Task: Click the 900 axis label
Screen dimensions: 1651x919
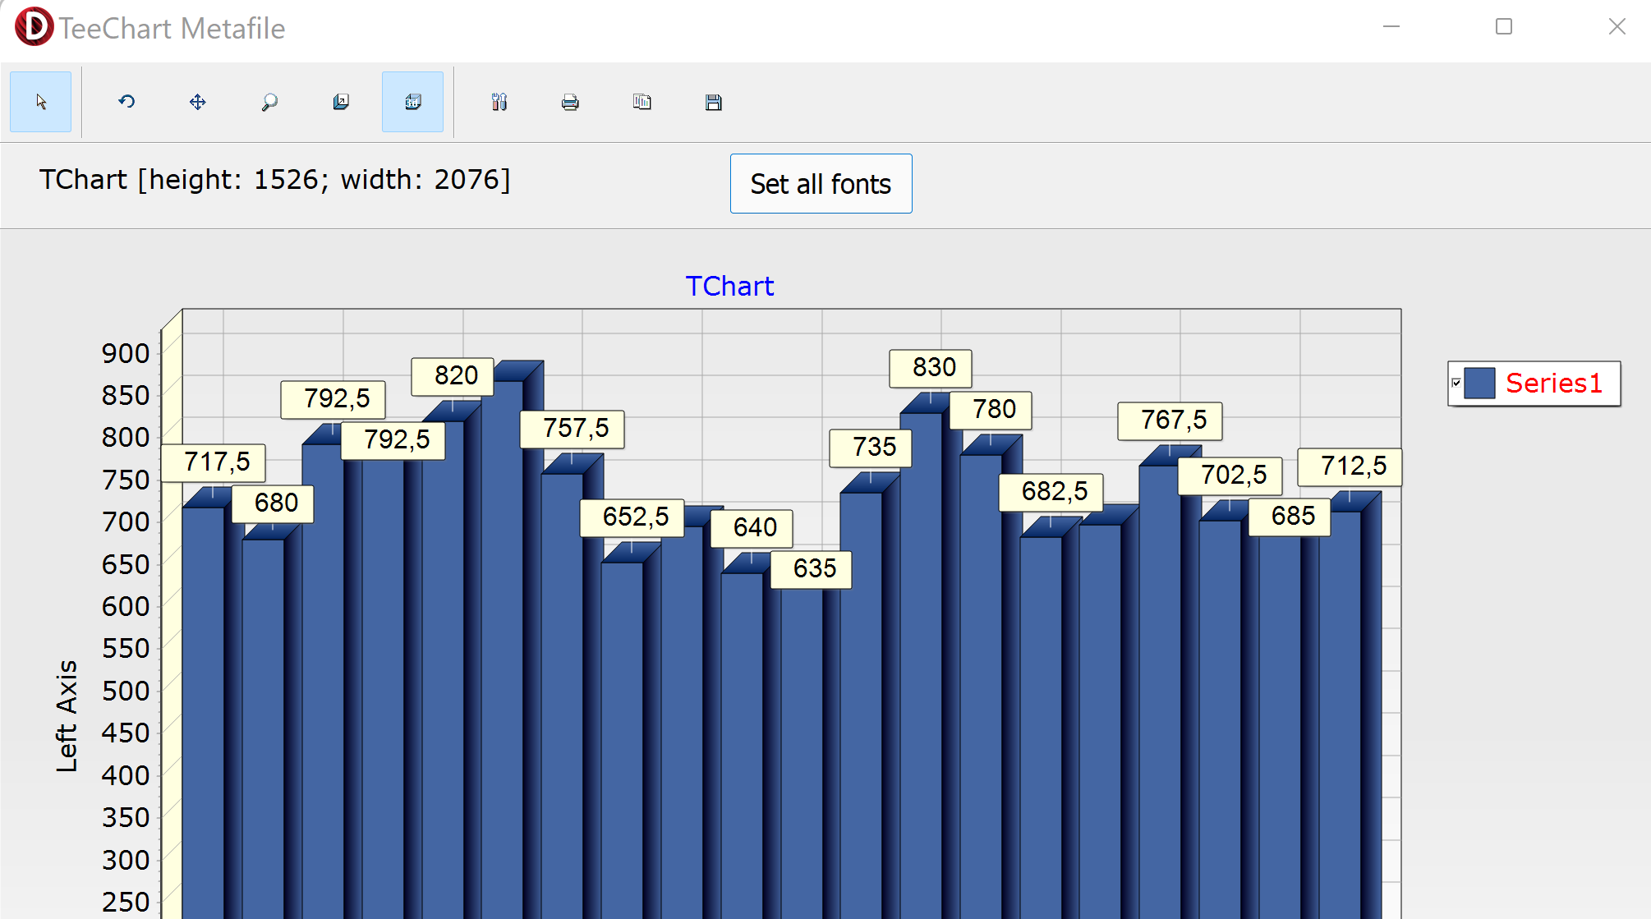Action: [126, 354]
